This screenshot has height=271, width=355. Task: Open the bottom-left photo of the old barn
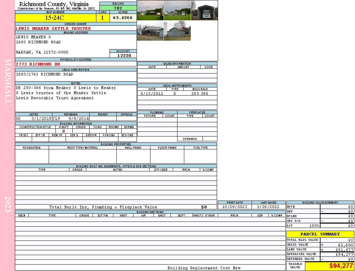(150, 31)
